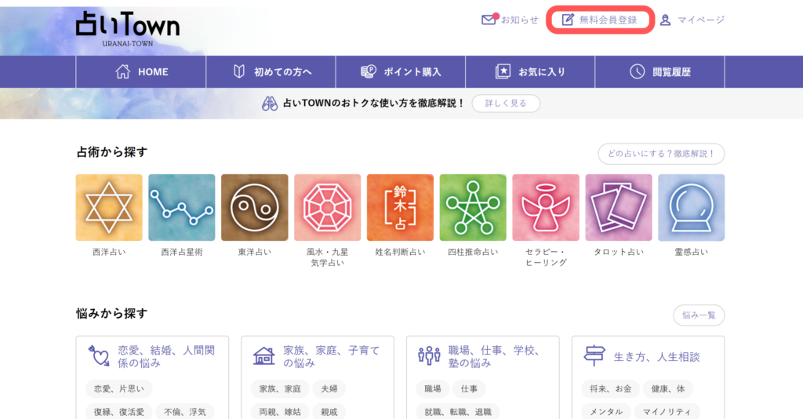Select the 就職、転職、退職 tag

(x=458, y=412)
